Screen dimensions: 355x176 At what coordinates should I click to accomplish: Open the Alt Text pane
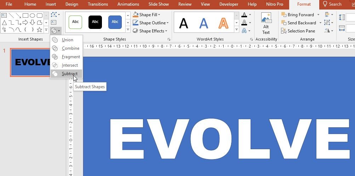(266, 24)
